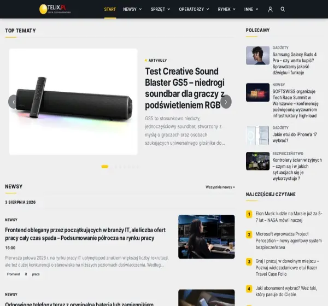Click the phone-in-hand article thumbnail

click(x=207, y=298)
